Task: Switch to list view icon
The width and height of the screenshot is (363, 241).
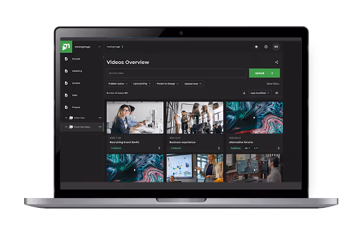Action: 276,93
